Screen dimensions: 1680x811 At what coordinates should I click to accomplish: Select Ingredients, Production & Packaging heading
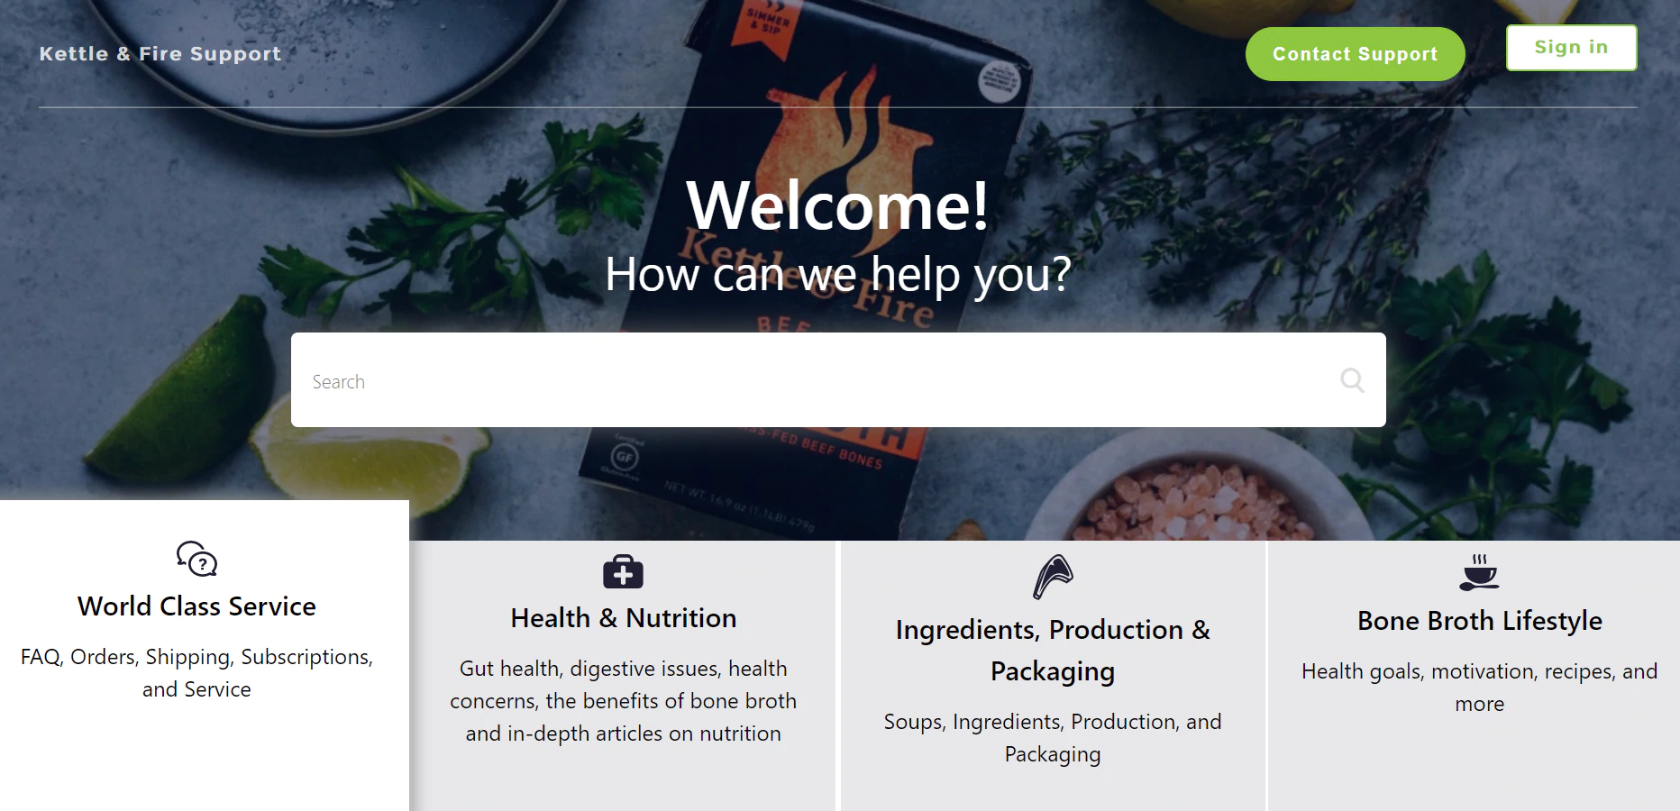[1053, 650]
